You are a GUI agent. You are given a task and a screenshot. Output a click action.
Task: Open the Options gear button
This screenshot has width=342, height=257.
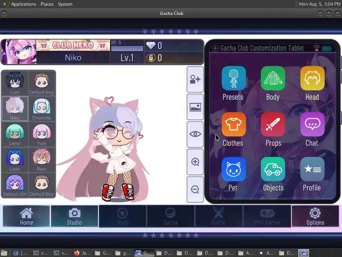315,216
